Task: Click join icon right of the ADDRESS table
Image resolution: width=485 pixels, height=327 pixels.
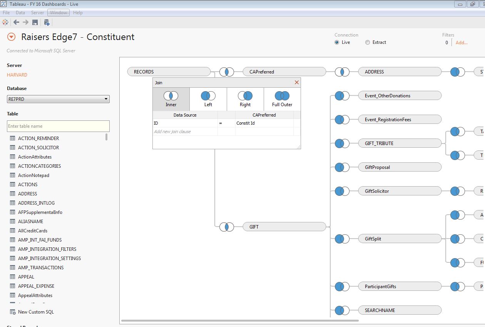Action: tap(458, 72)
